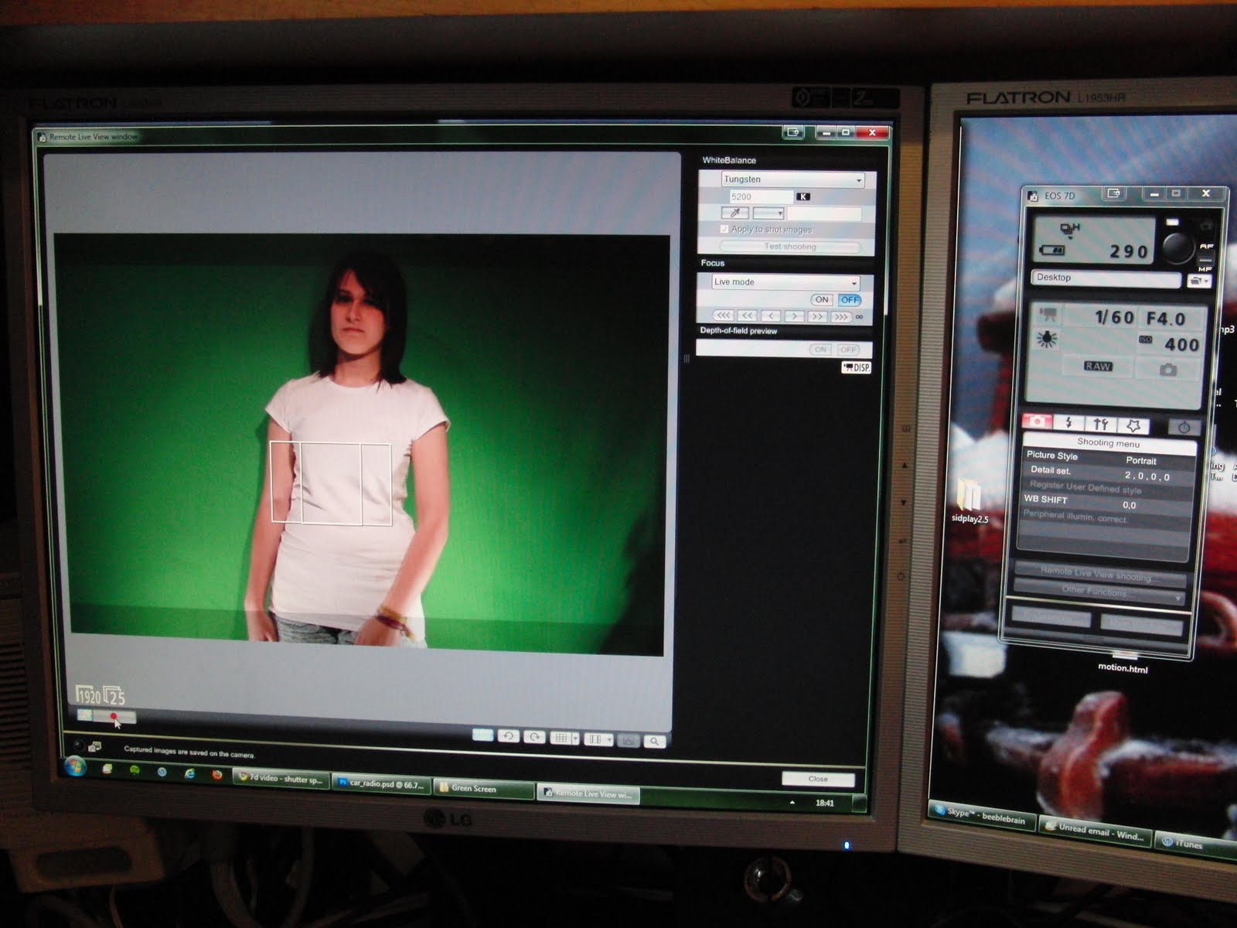
Task: Show hidden system tray icons arrow
Action: 792,803
